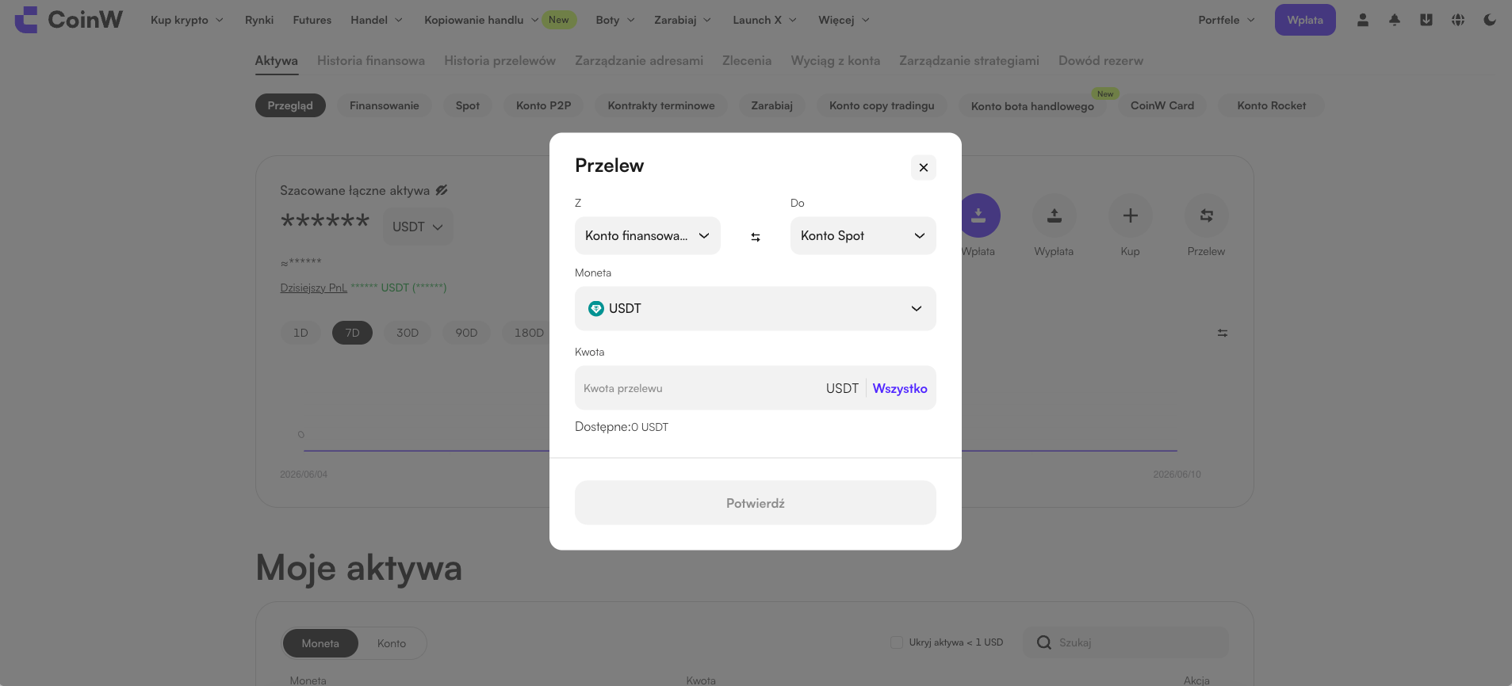Click Wszystko to transfer all

(900, 388)
